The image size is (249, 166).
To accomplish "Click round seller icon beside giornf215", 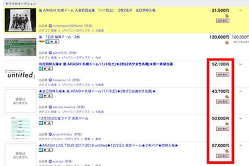I will pyautogui.click(x=50, y=53).
